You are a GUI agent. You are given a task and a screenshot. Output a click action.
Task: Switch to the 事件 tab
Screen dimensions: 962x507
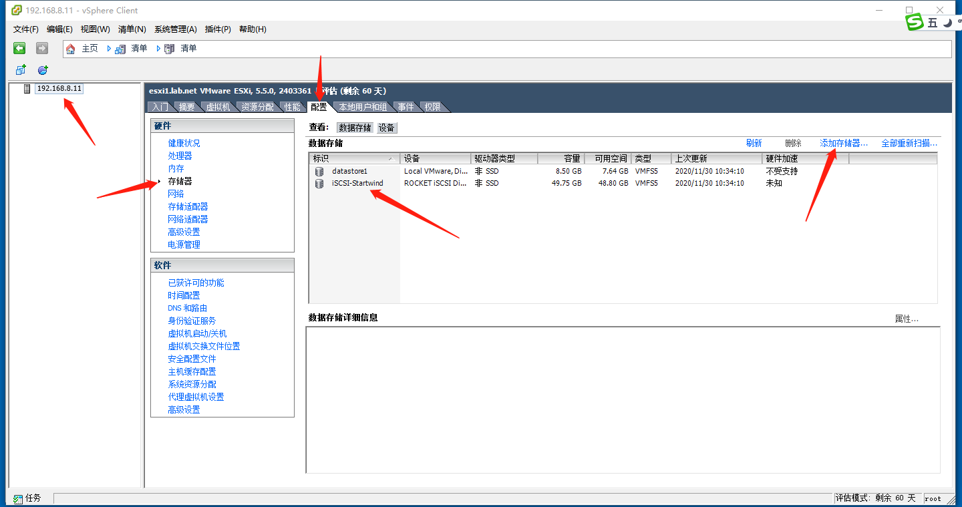coord(406,107)
